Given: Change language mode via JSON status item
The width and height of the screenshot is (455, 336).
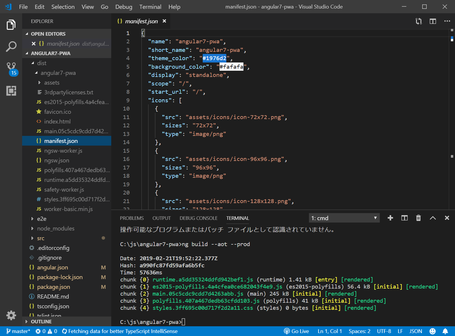Looking at the screenshot, I should [415, 331].
